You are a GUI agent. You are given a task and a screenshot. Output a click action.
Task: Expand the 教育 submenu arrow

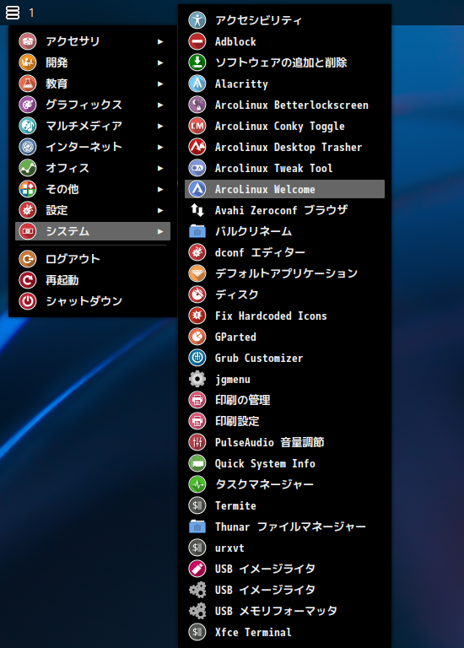[160, 84]
